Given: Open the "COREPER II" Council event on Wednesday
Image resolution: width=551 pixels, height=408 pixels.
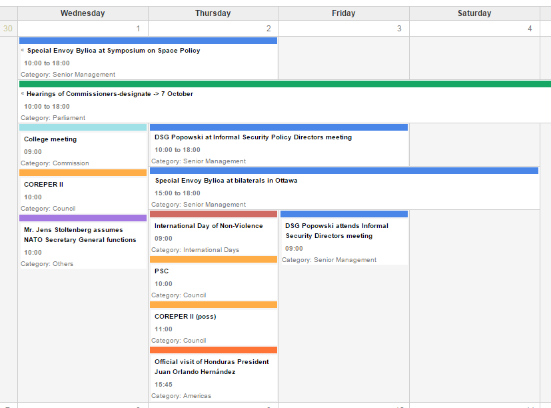Looking at the screenshot, I should [x=43, y=184].
